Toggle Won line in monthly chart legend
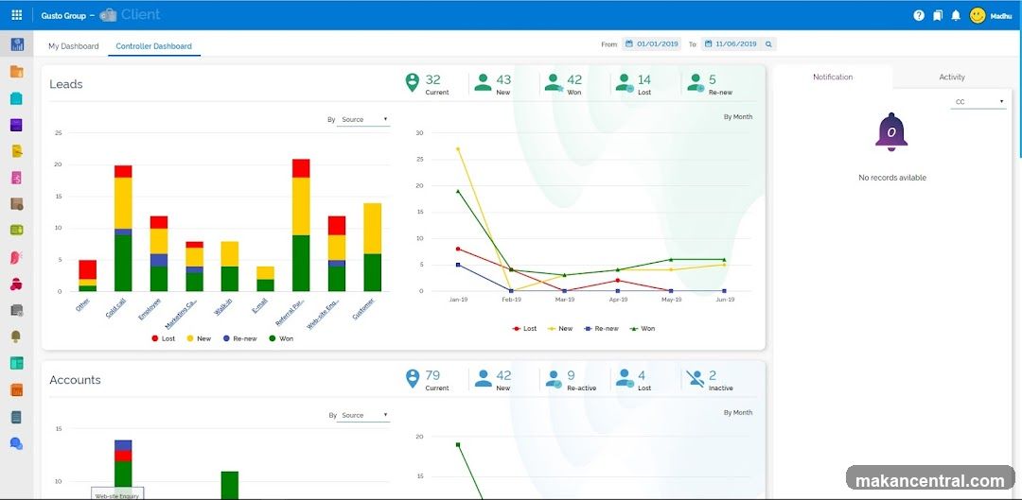Screen dimensions: 1022x500 (642, 329)
